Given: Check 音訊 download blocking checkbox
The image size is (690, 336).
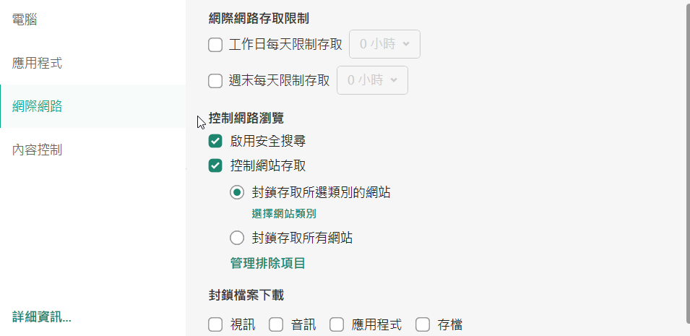Looking at the screenshot, I should (x=276, y=325).
